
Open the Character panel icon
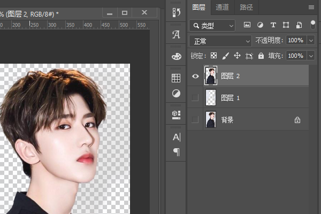click(x=177, y=137)
